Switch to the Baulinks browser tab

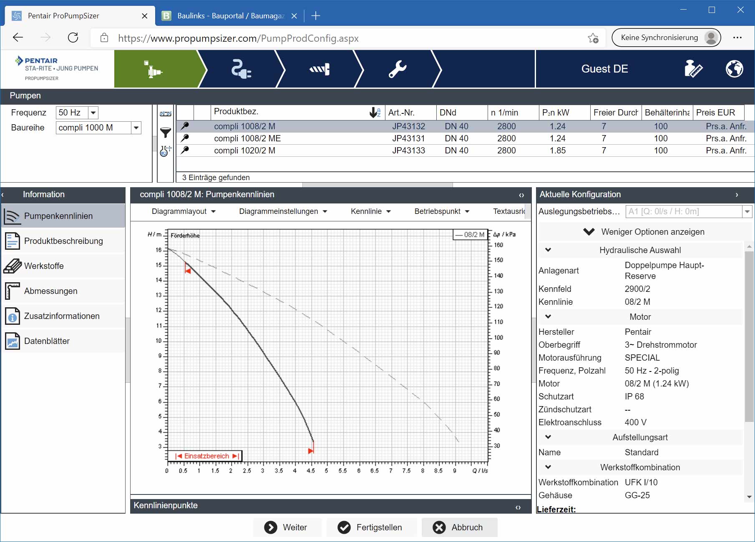(229, 16)
